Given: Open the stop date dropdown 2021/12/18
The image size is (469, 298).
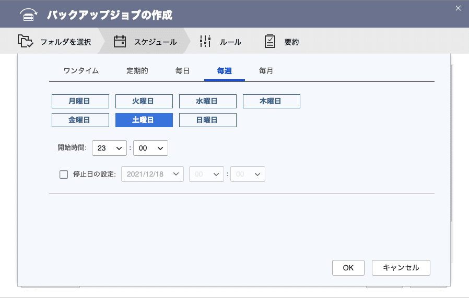Looking at the screenshot, I should [153, 174].
